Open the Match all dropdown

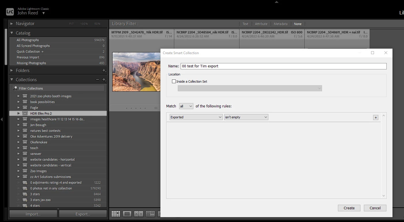tap(186, 106)
